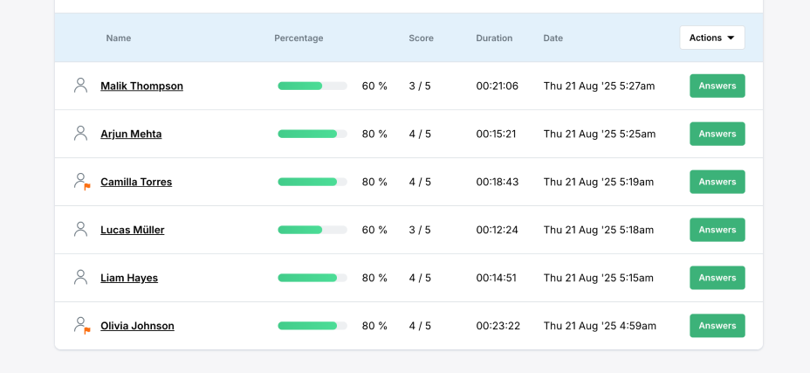This screenshot has height=373, width=810.
Task: Click Camilla Torres's flagged user icon
Action: coord(82,182)
